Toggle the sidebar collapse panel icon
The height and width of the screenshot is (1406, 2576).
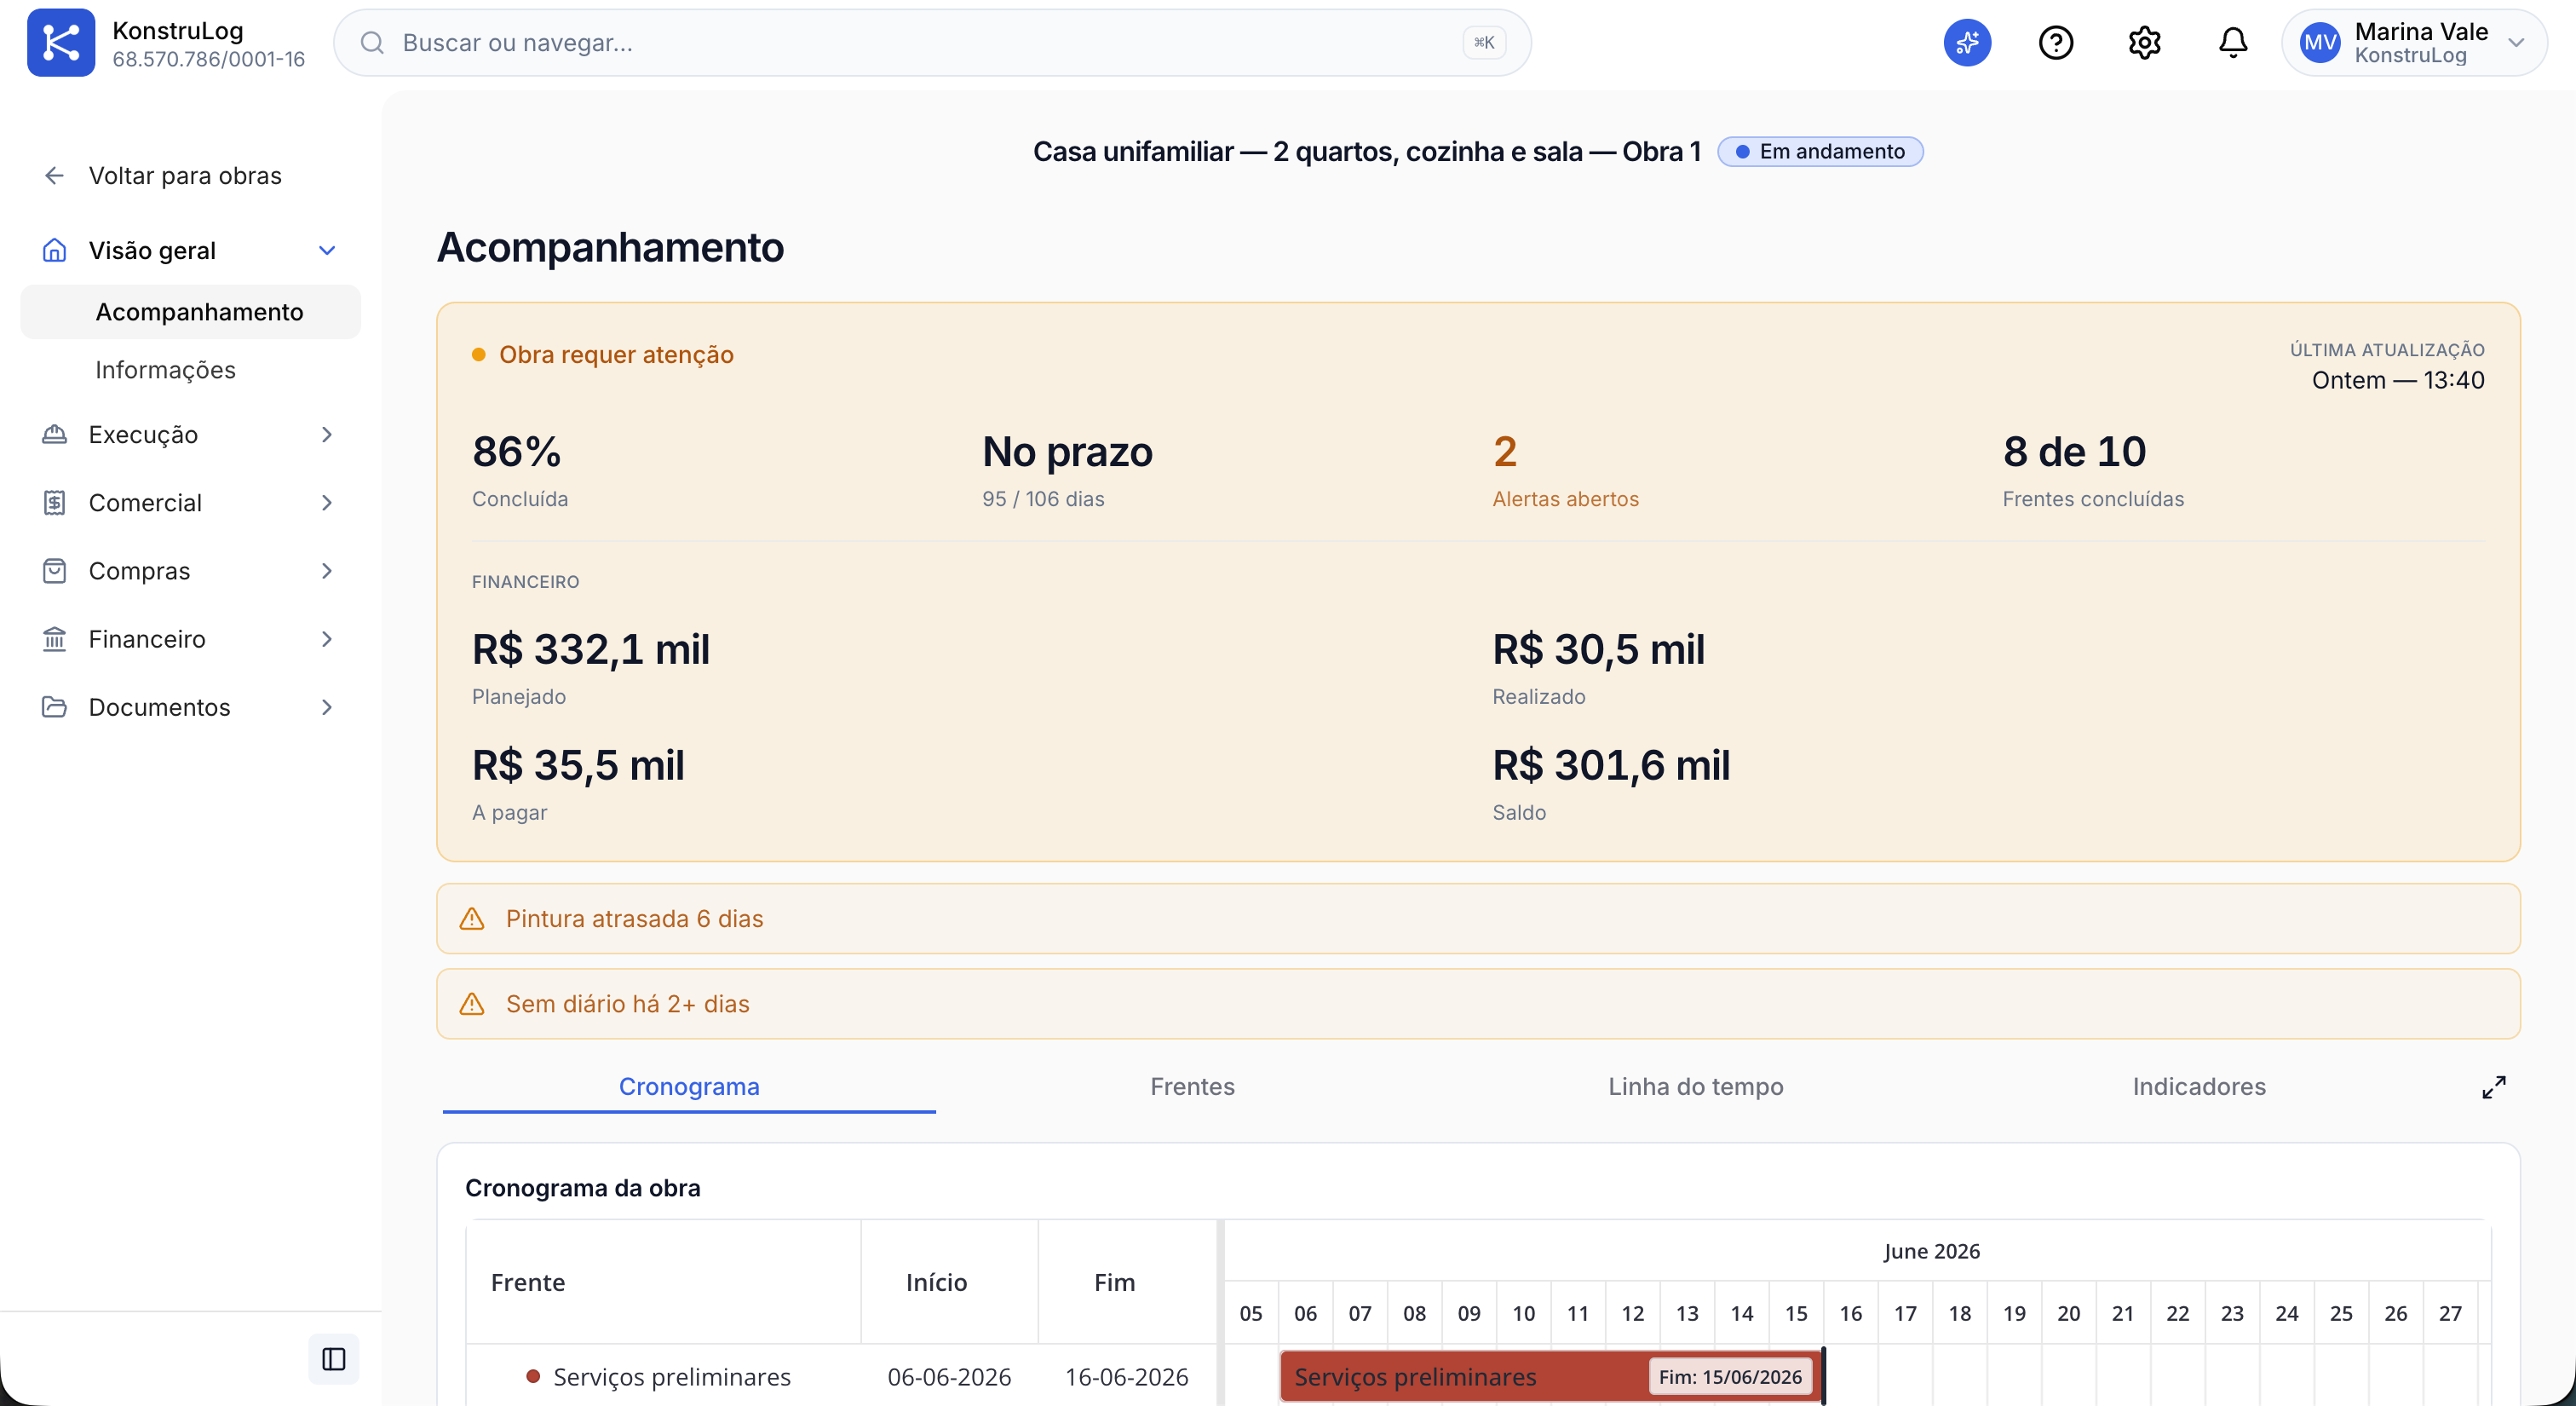coord(334,1359)
